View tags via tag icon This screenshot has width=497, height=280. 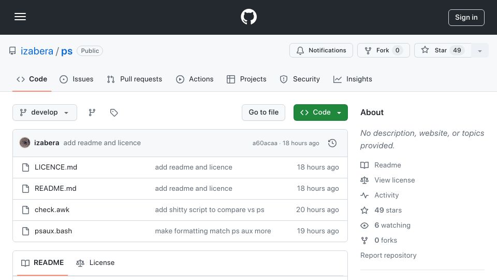coord(114,113)
